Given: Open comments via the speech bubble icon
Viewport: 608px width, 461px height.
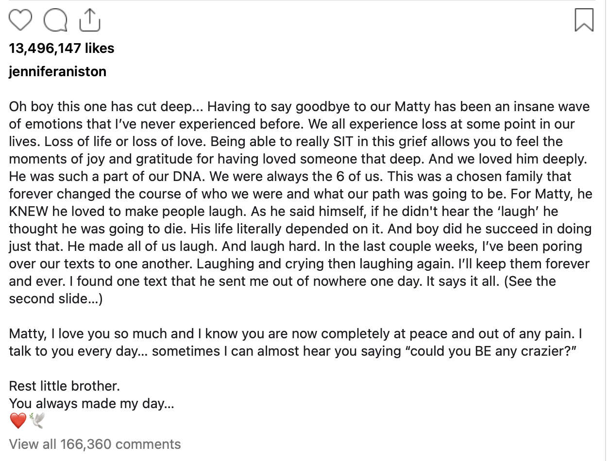Looking at the screenshot, I should click(x=55, y=20).
